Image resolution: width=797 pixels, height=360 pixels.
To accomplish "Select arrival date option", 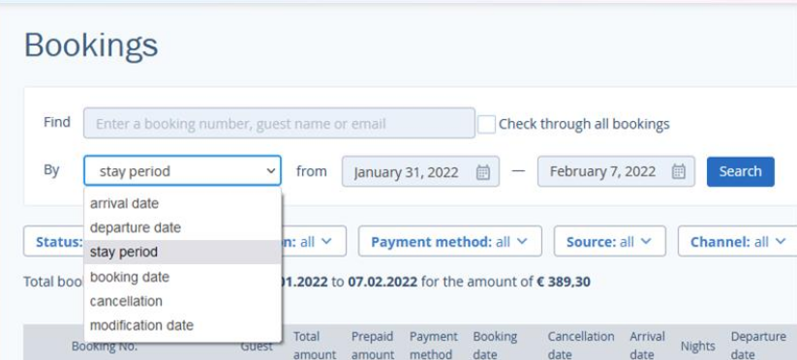I will click(182, 203).
